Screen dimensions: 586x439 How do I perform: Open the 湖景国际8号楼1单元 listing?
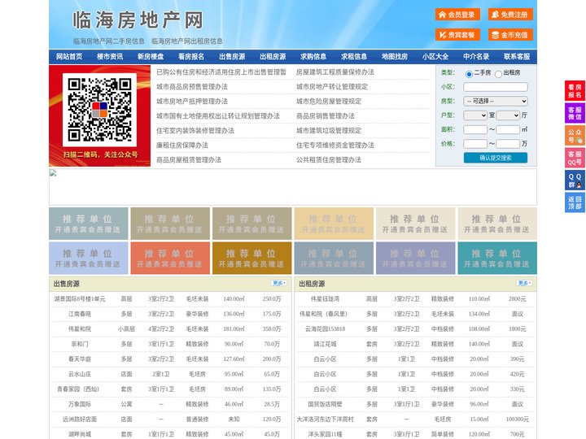[80, 299]
